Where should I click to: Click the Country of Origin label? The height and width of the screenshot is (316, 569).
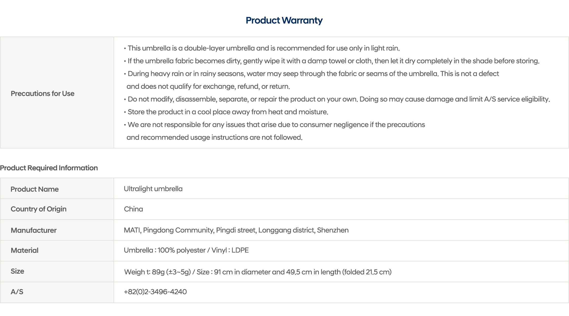pyautogui.click(x=39, y=209)
